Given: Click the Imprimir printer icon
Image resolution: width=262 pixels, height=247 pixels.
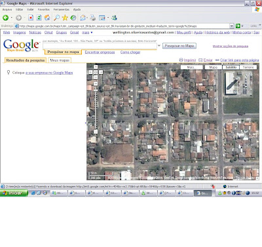Looking at the screenshot, I should click(181, 60).
